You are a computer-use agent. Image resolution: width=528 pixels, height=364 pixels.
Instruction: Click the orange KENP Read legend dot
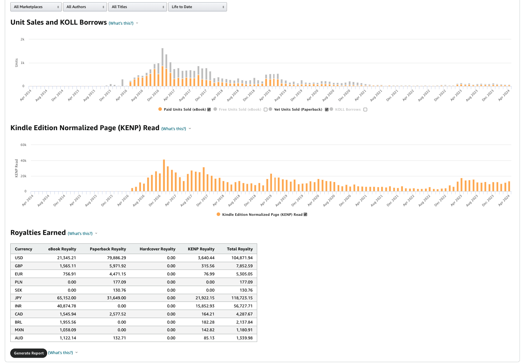[x=219, y=214]
